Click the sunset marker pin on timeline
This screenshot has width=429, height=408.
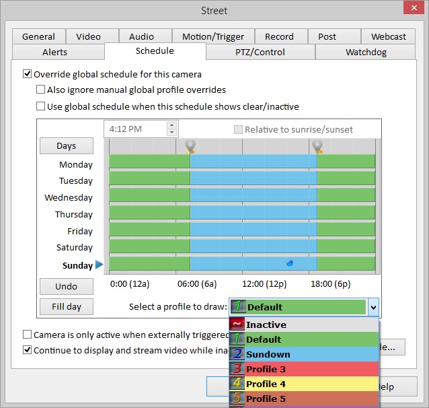coord(317,147)
